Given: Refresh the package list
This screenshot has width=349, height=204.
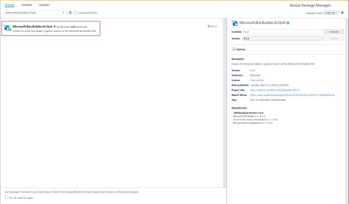Looking at the screenshot, I should coord(70,13).
